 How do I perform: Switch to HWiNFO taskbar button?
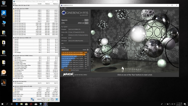coord(41,104)
